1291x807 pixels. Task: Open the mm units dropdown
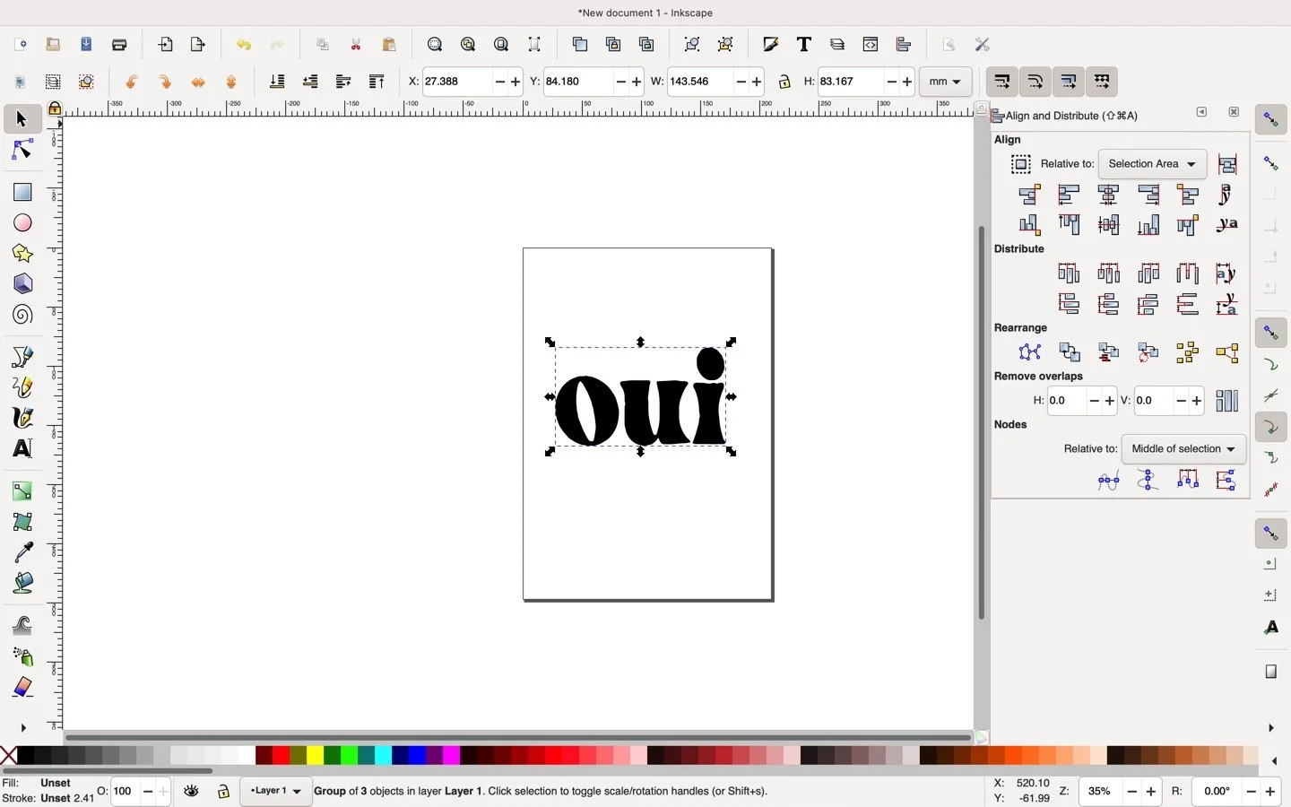tap(943, 82)
